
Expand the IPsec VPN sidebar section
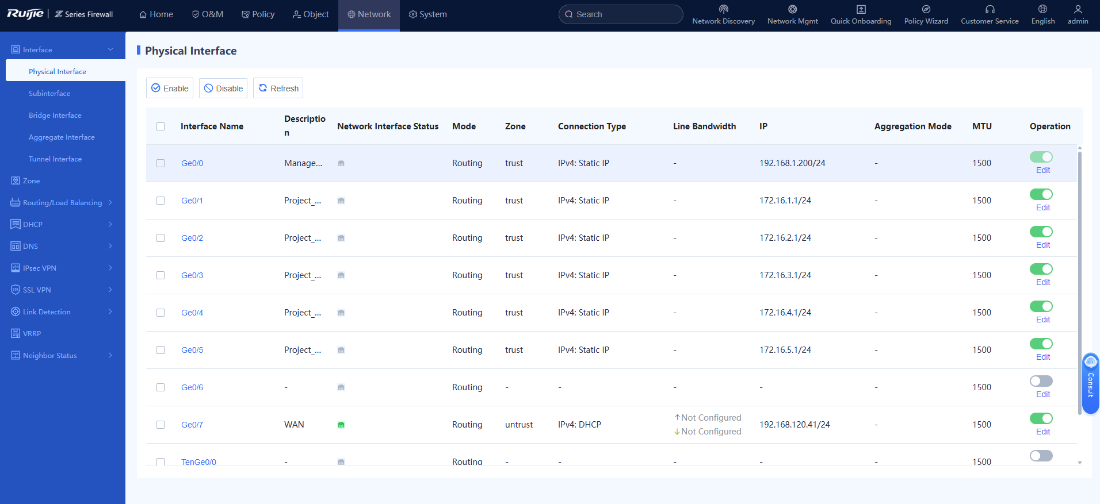click(63, 268)
